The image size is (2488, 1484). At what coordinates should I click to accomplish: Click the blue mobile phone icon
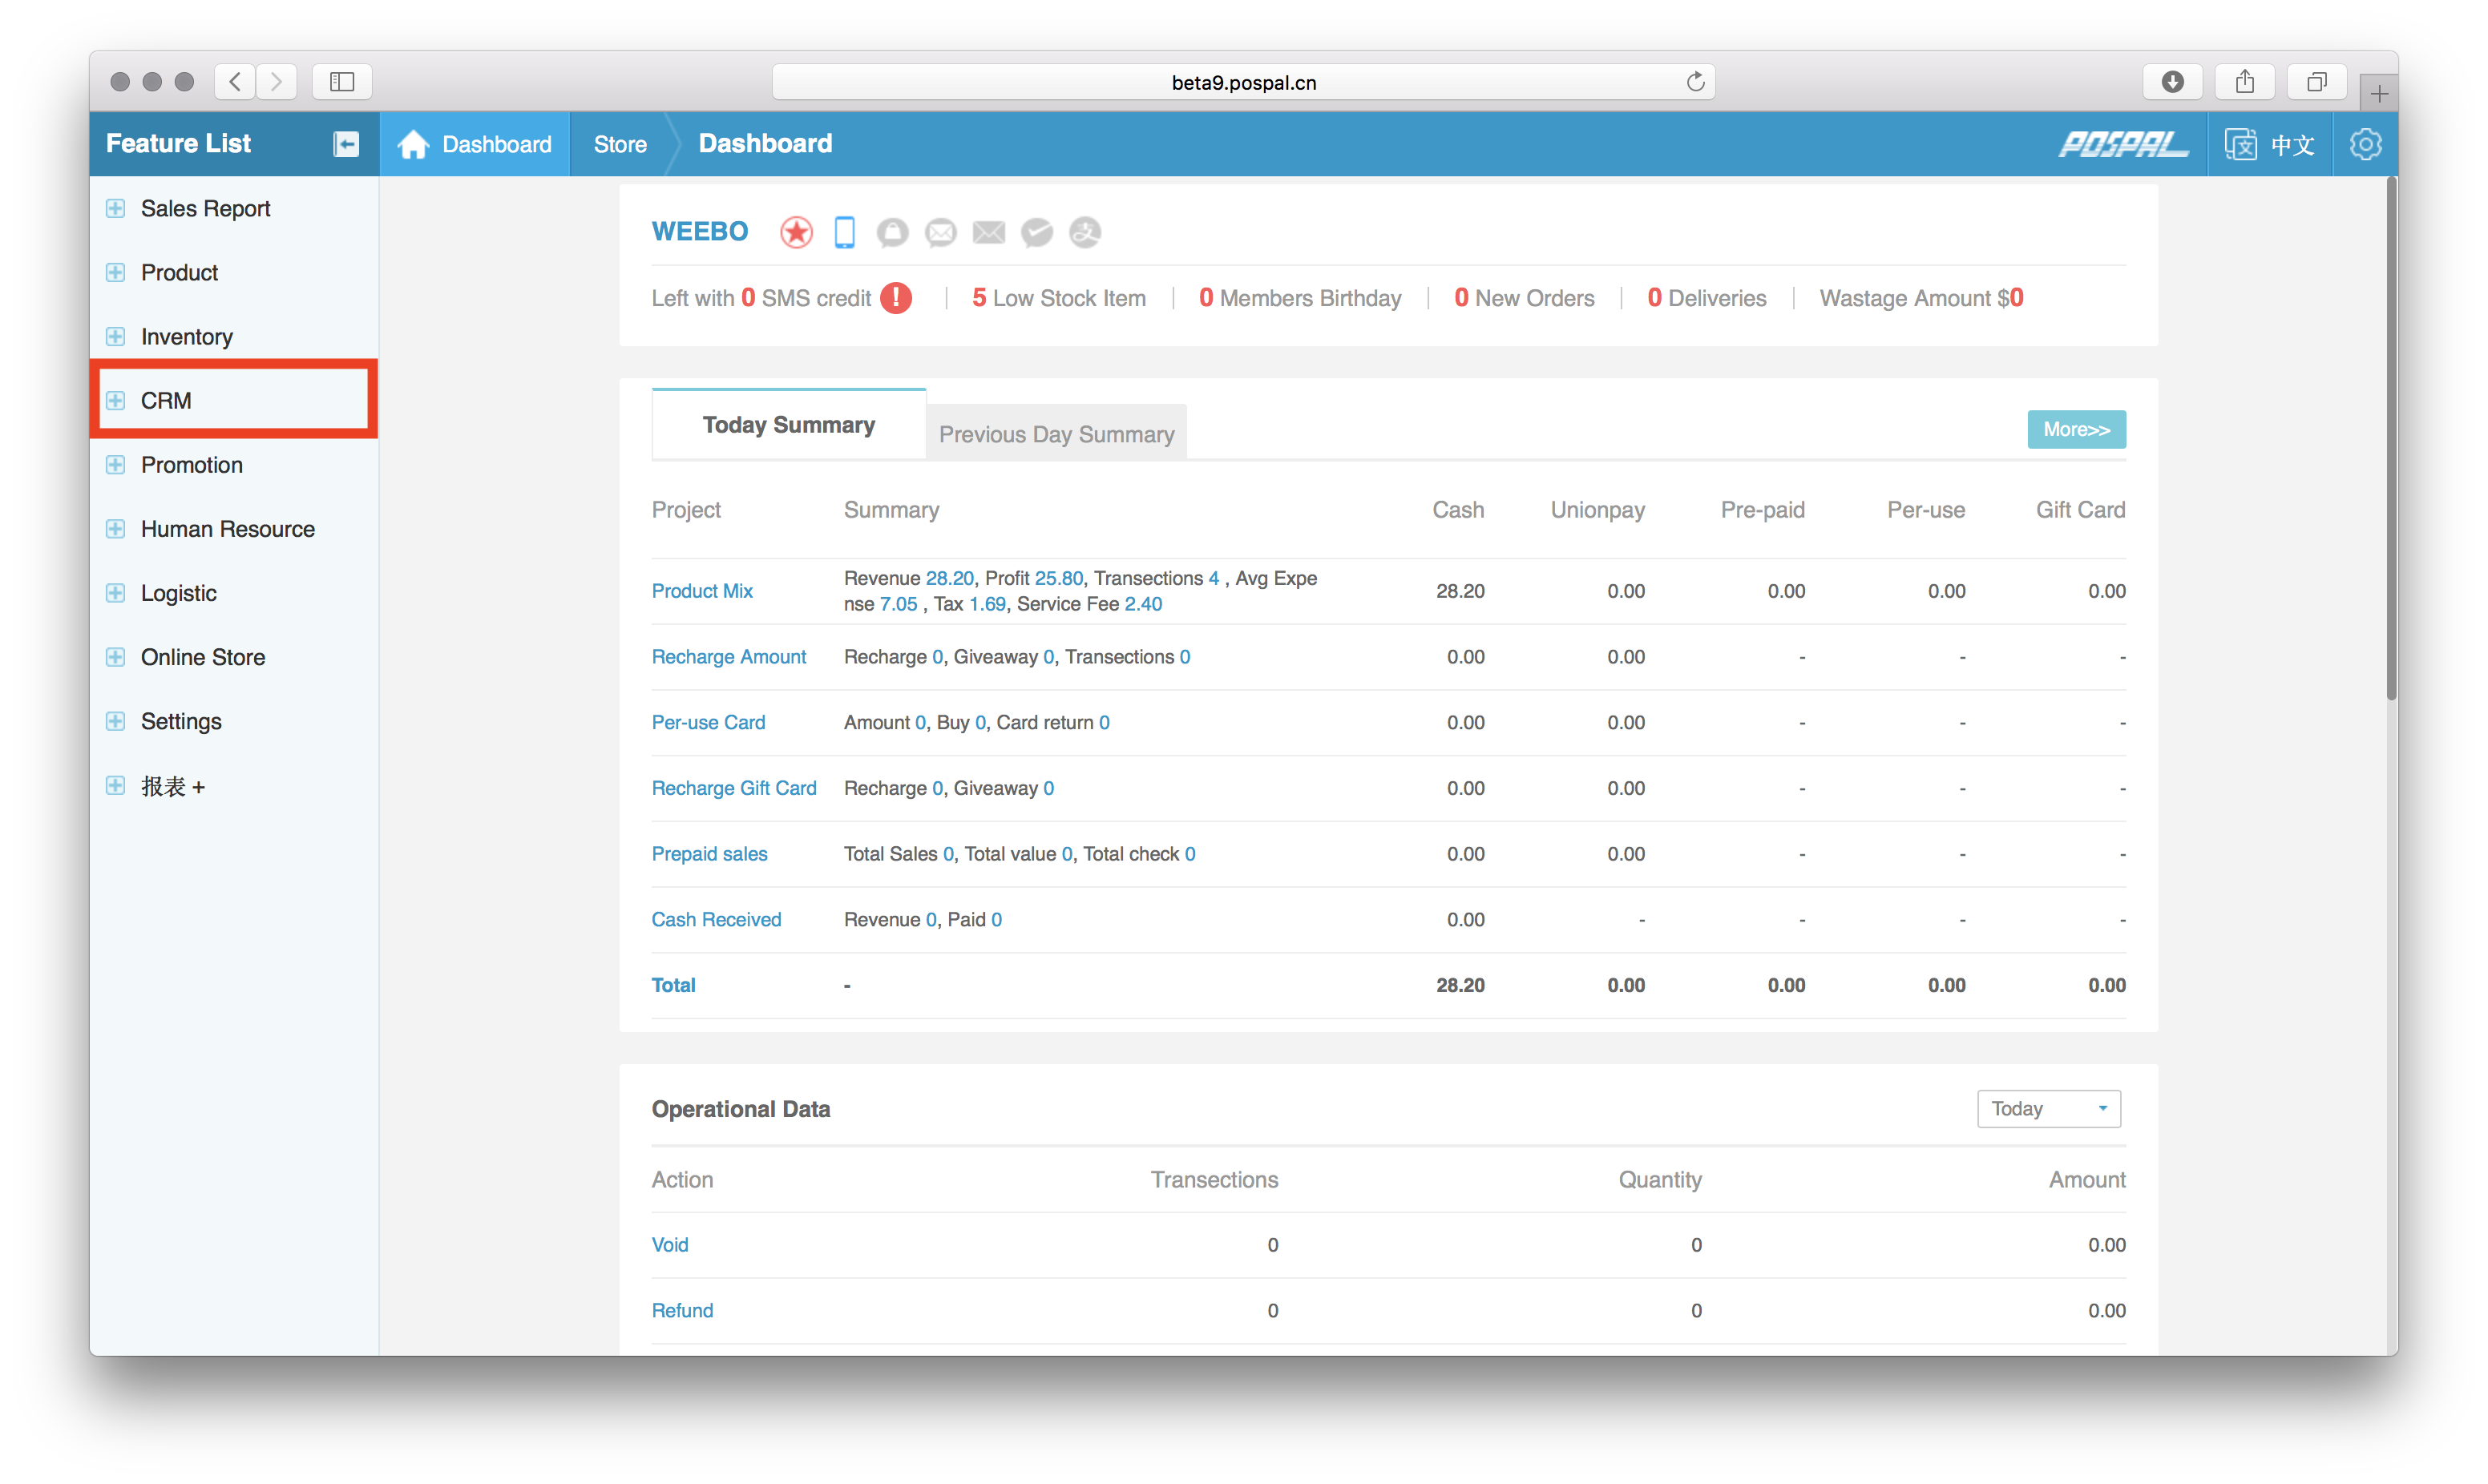pos(844,232)
